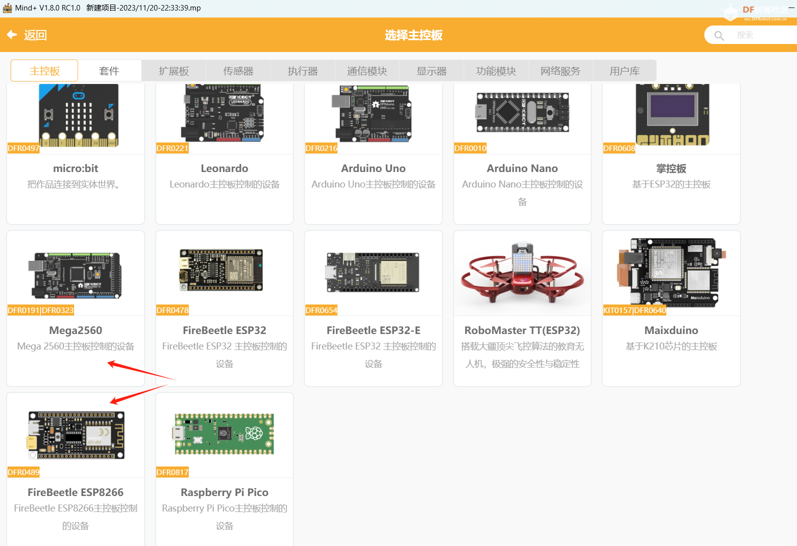797x546 pixels.
Task: Click the micro:bit title text
Action: 76,168
